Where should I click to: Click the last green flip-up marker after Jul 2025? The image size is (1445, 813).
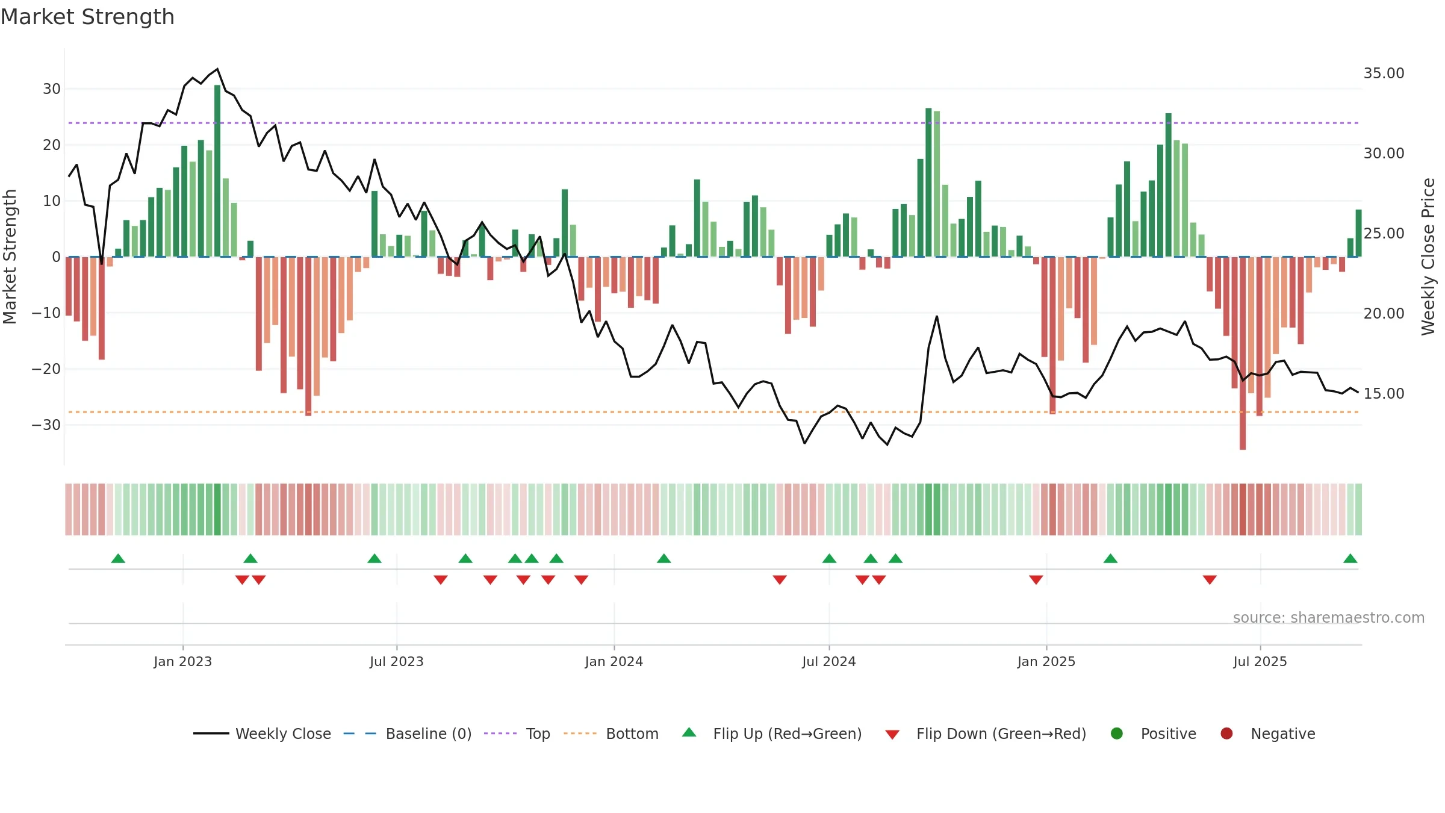click(1350, 558)
